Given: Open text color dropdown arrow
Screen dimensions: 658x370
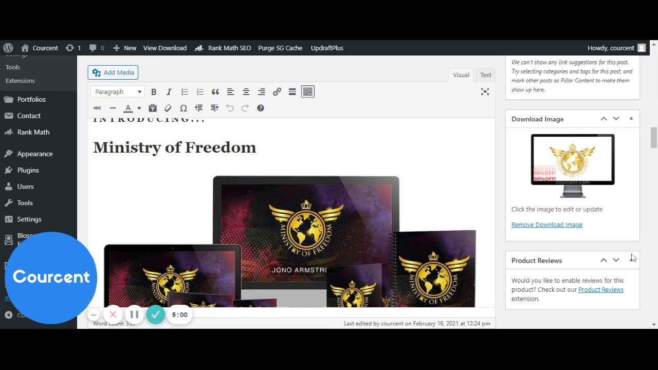Looking at the screenshot, I should 139,108.
